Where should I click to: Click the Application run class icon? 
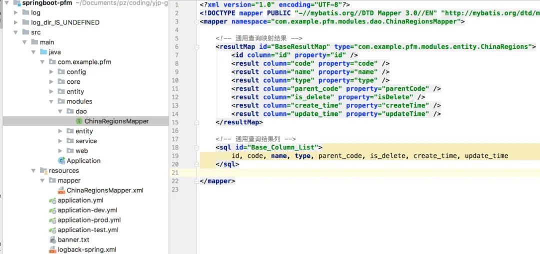[61, 161]
